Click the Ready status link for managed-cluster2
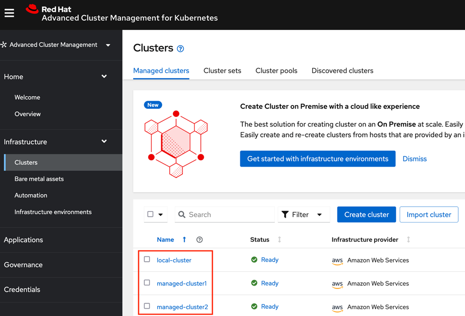Image resolution: width=465 pixels, height=316 pixels. [270, 306]
